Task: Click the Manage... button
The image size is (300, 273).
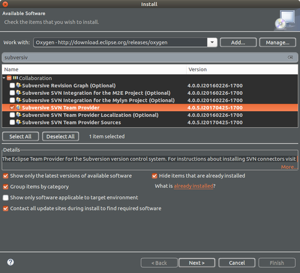Action: pos(277,42)
